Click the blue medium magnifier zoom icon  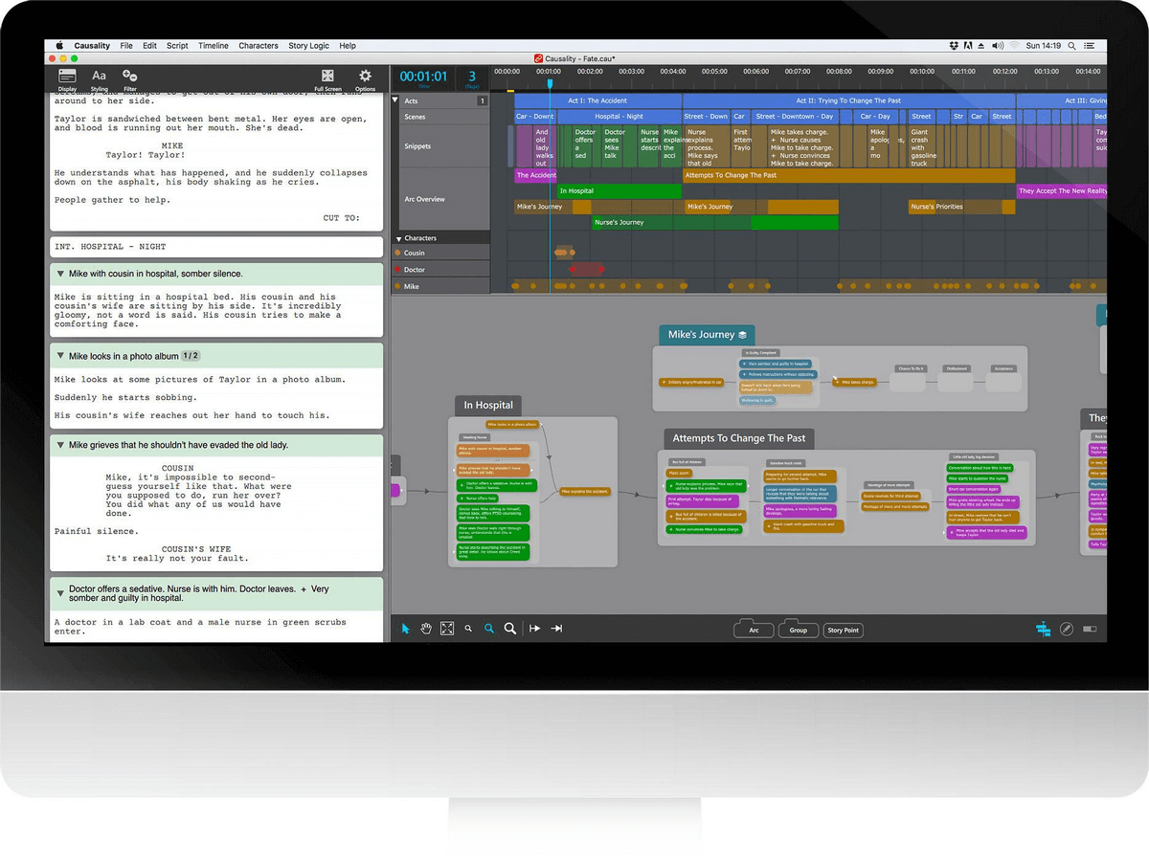488,629
